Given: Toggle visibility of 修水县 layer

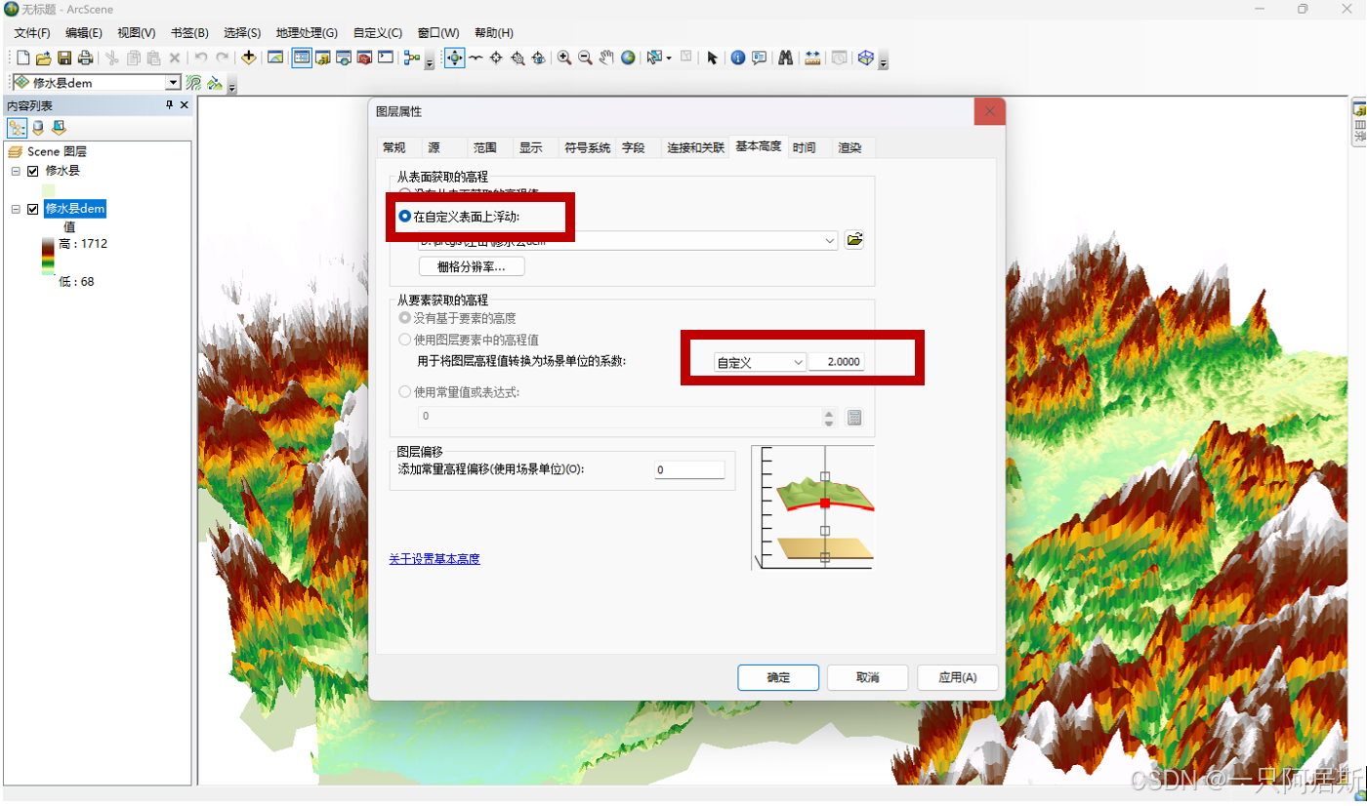Looking at the screenshot, I should 33,171.
